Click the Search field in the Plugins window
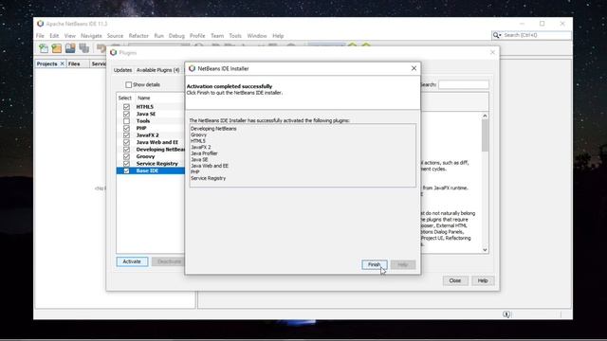 464,84
